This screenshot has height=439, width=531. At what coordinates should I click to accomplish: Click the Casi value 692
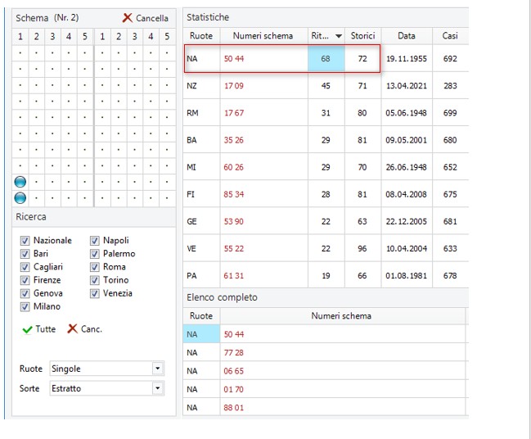pos(450,59)
